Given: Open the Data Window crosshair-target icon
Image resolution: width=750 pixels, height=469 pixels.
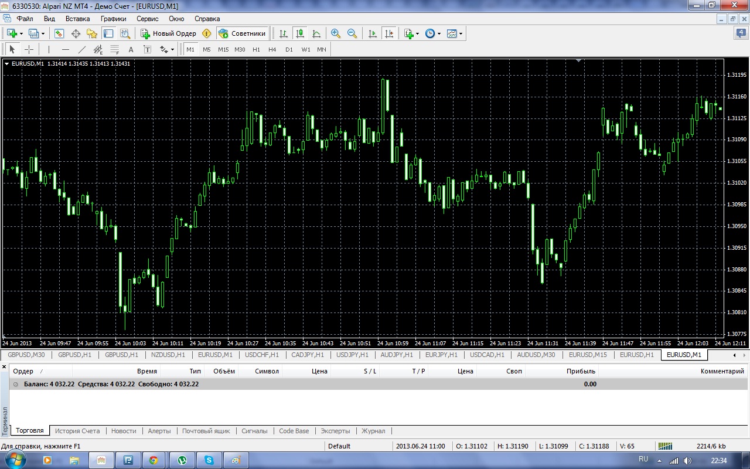Looking at the screenshot, I should [76, 33].
